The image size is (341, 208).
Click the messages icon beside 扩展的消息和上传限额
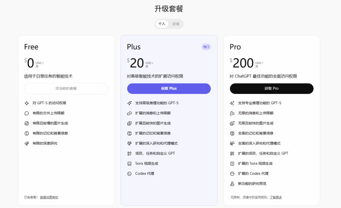130,113
